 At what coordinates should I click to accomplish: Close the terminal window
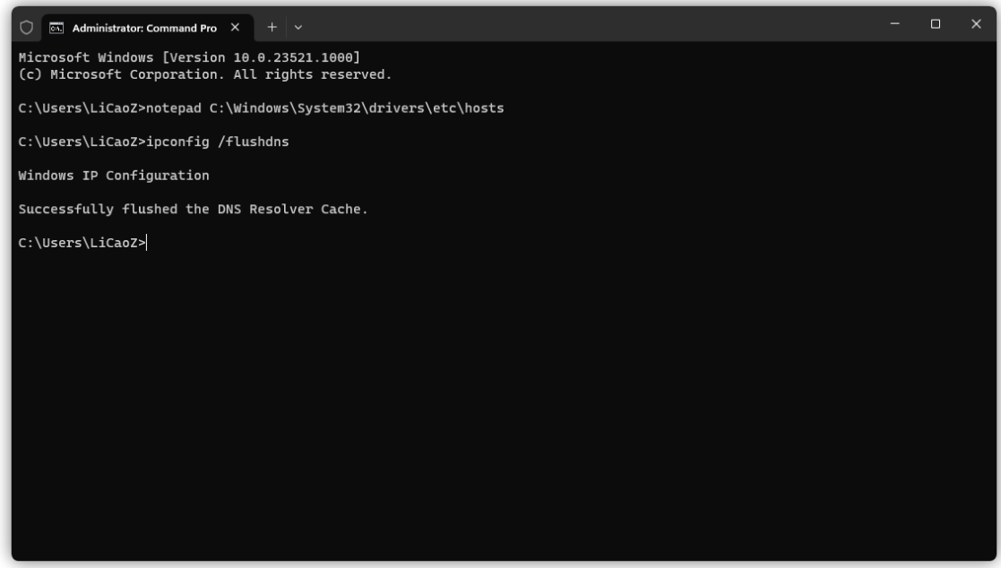click(x=976, y=24)
